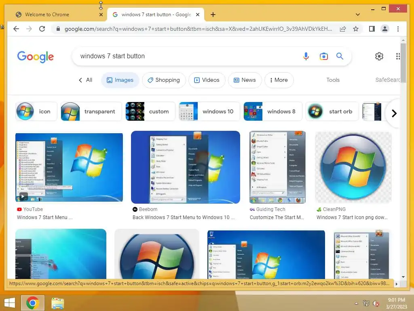This screenshot has height=311, width=414.
Task: Click the scrollbar up arrow
Action: pos(403,40)
